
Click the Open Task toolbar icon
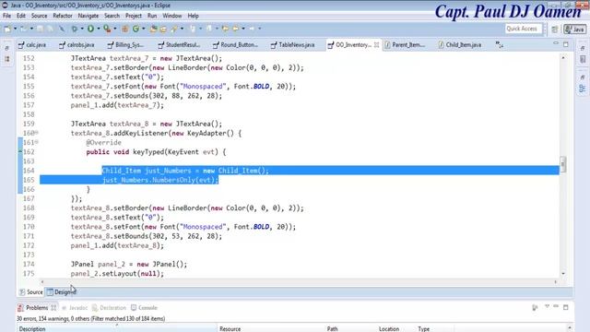pyautogui.click(x=163, y=29)
